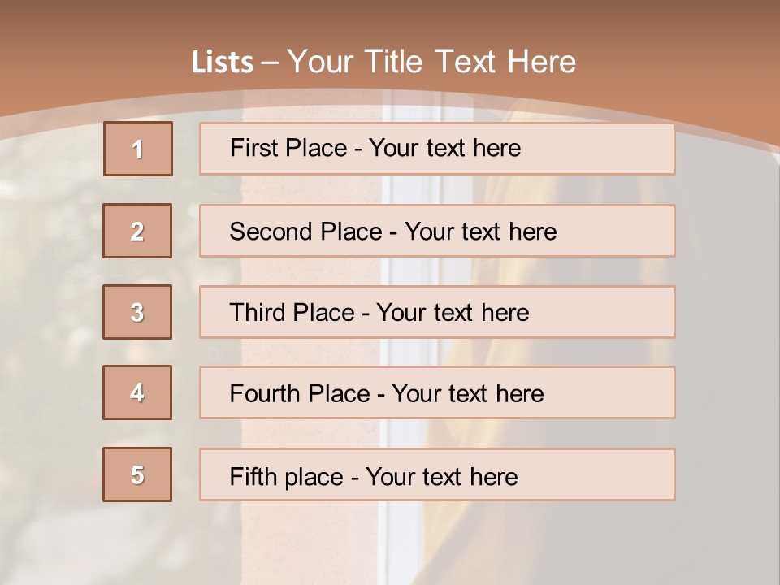This screenshot has width=780, height=585.
Task: Click the number 1 box
Action: click(x=138, y=149)
